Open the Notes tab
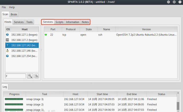183x112 pixels. coord(85,22)
